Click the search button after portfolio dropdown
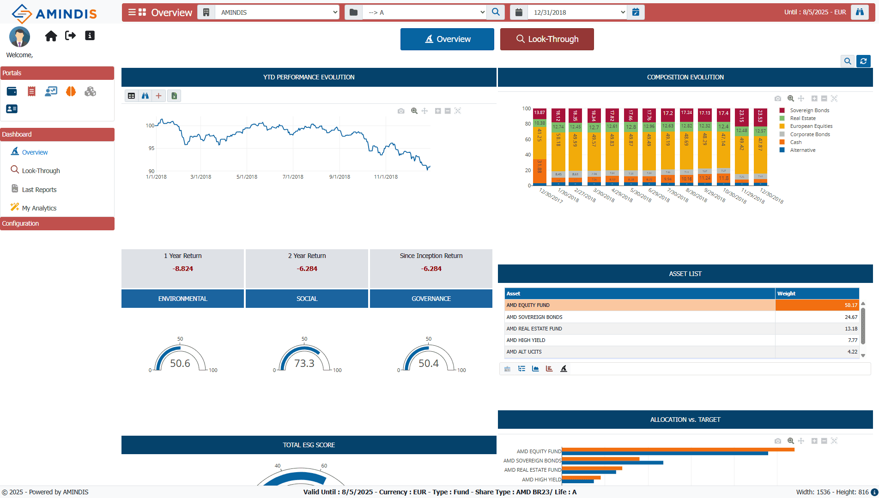879x498 pixels. tap(496, 12)
